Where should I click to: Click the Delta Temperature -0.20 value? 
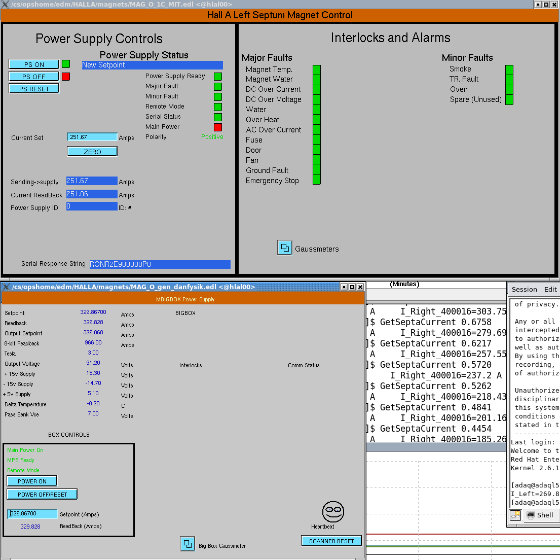point(93,403)
